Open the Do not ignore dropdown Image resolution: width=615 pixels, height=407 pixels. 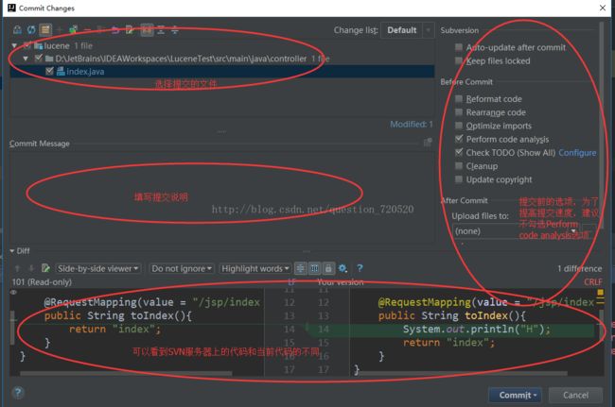click(182, 268)
